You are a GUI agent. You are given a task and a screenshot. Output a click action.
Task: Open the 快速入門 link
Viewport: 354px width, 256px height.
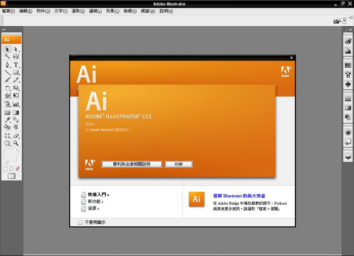99,194
